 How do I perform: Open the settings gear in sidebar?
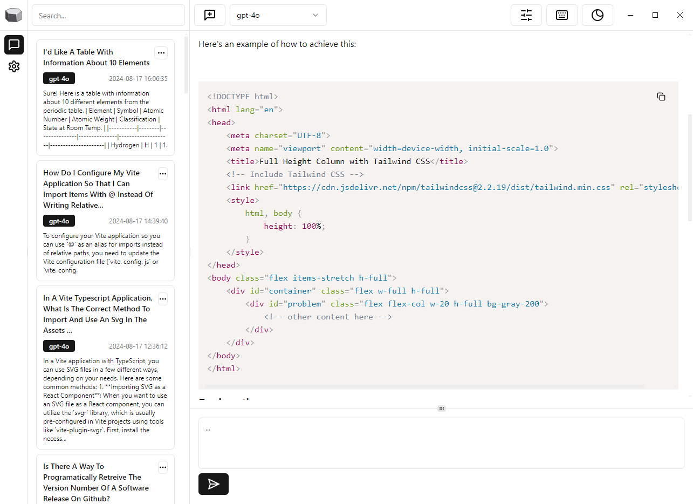14,66
